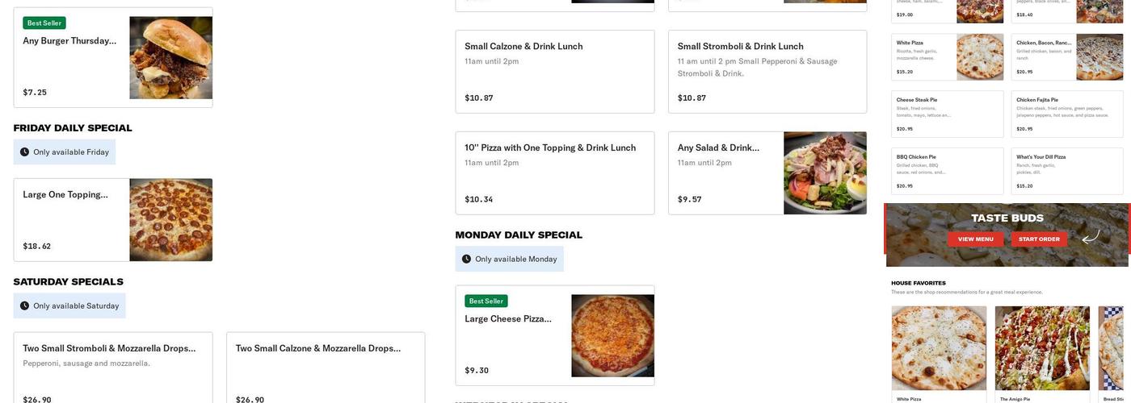Click the curved arrow next to Start Order
The width and height of the screenshot is (1131, 403).
1091,238
